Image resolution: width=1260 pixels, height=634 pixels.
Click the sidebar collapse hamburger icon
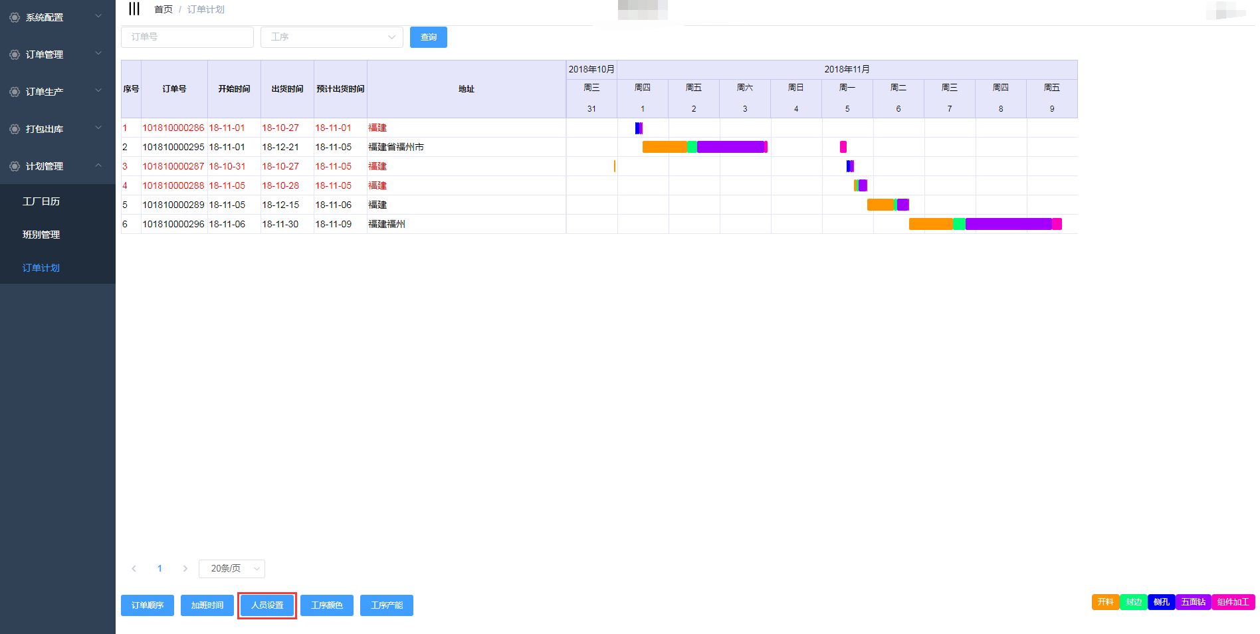134,9
